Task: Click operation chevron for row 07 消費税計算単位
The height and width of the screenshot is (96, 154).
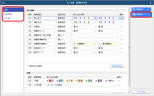Action: point(121,44)
